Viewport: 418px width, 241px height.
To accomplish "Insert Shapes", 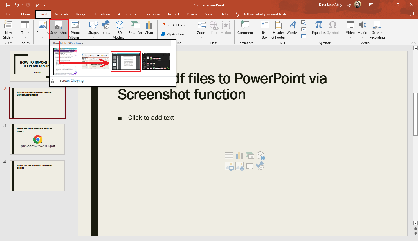I will tap(93, 29).
